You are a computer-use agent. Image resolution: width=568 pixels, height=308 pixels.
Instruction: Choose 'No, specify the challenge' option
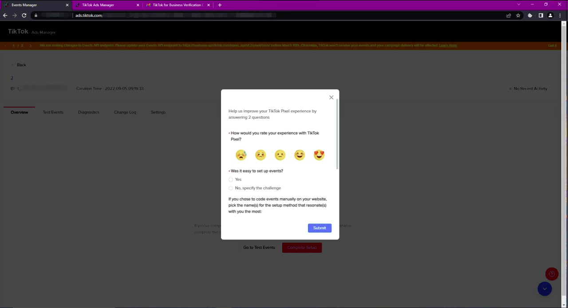pyautogui.click(x=231, y=188)
